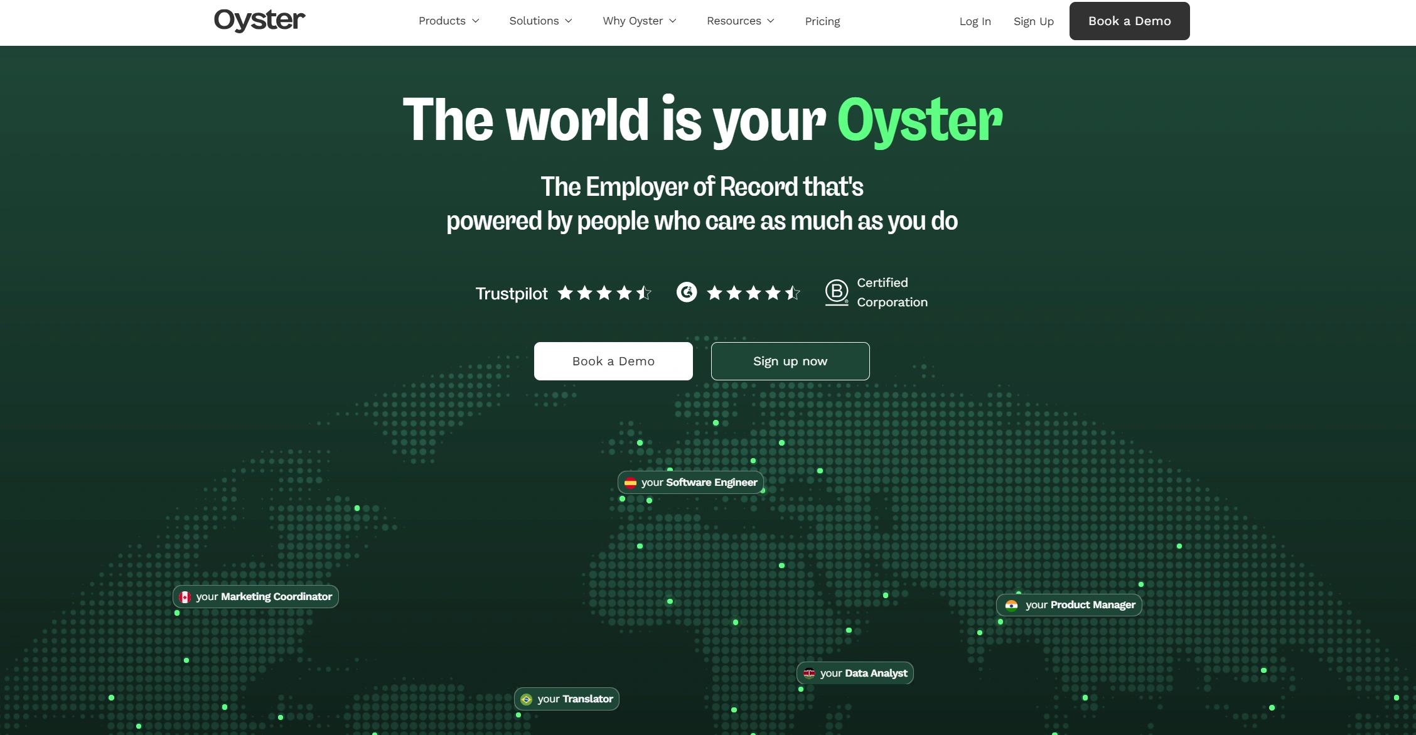1416x735 pixels.
Task: Click the Brazilian flag on the Translator pill
Action: pos(527,699)
